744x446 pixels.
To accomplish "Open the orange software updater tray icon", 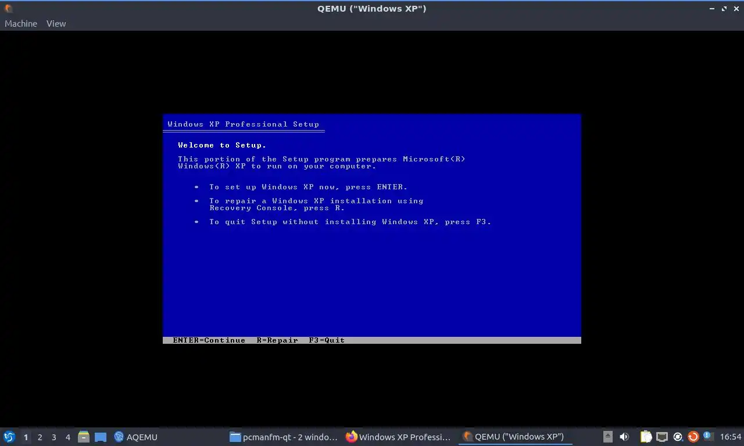I will (693, 437).
